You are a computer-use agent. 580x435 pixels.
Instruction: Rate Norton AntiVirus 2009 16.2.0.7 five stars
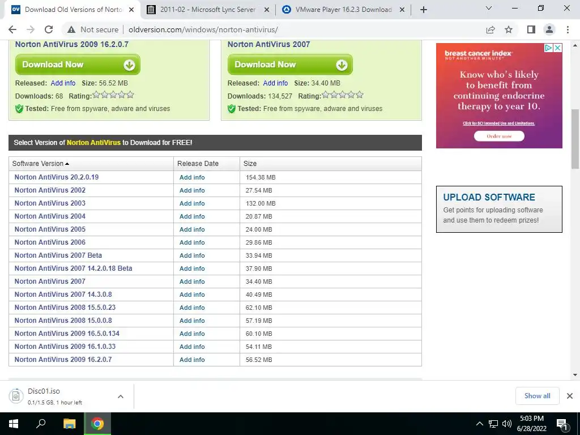[130, 95]
